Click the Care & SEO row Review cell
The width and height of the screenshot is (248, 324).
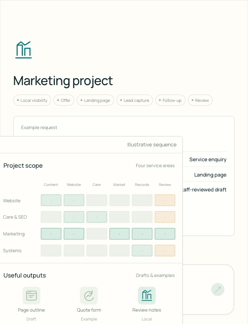tap(165, 217)
